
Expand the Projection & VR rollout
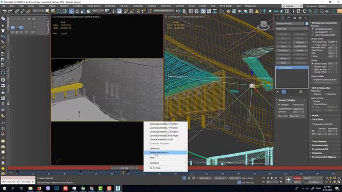(x=324, y=149)
